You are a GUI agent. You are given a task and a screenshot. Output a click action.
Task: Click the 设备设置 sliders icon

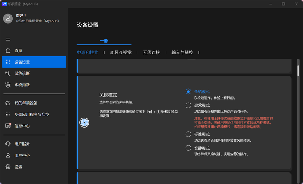point(8,62)
